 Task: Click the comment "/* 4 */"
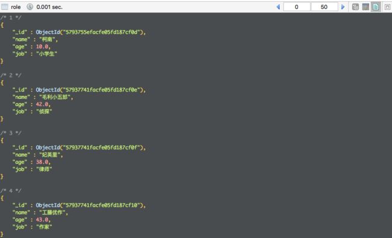[x=11, y=191]
